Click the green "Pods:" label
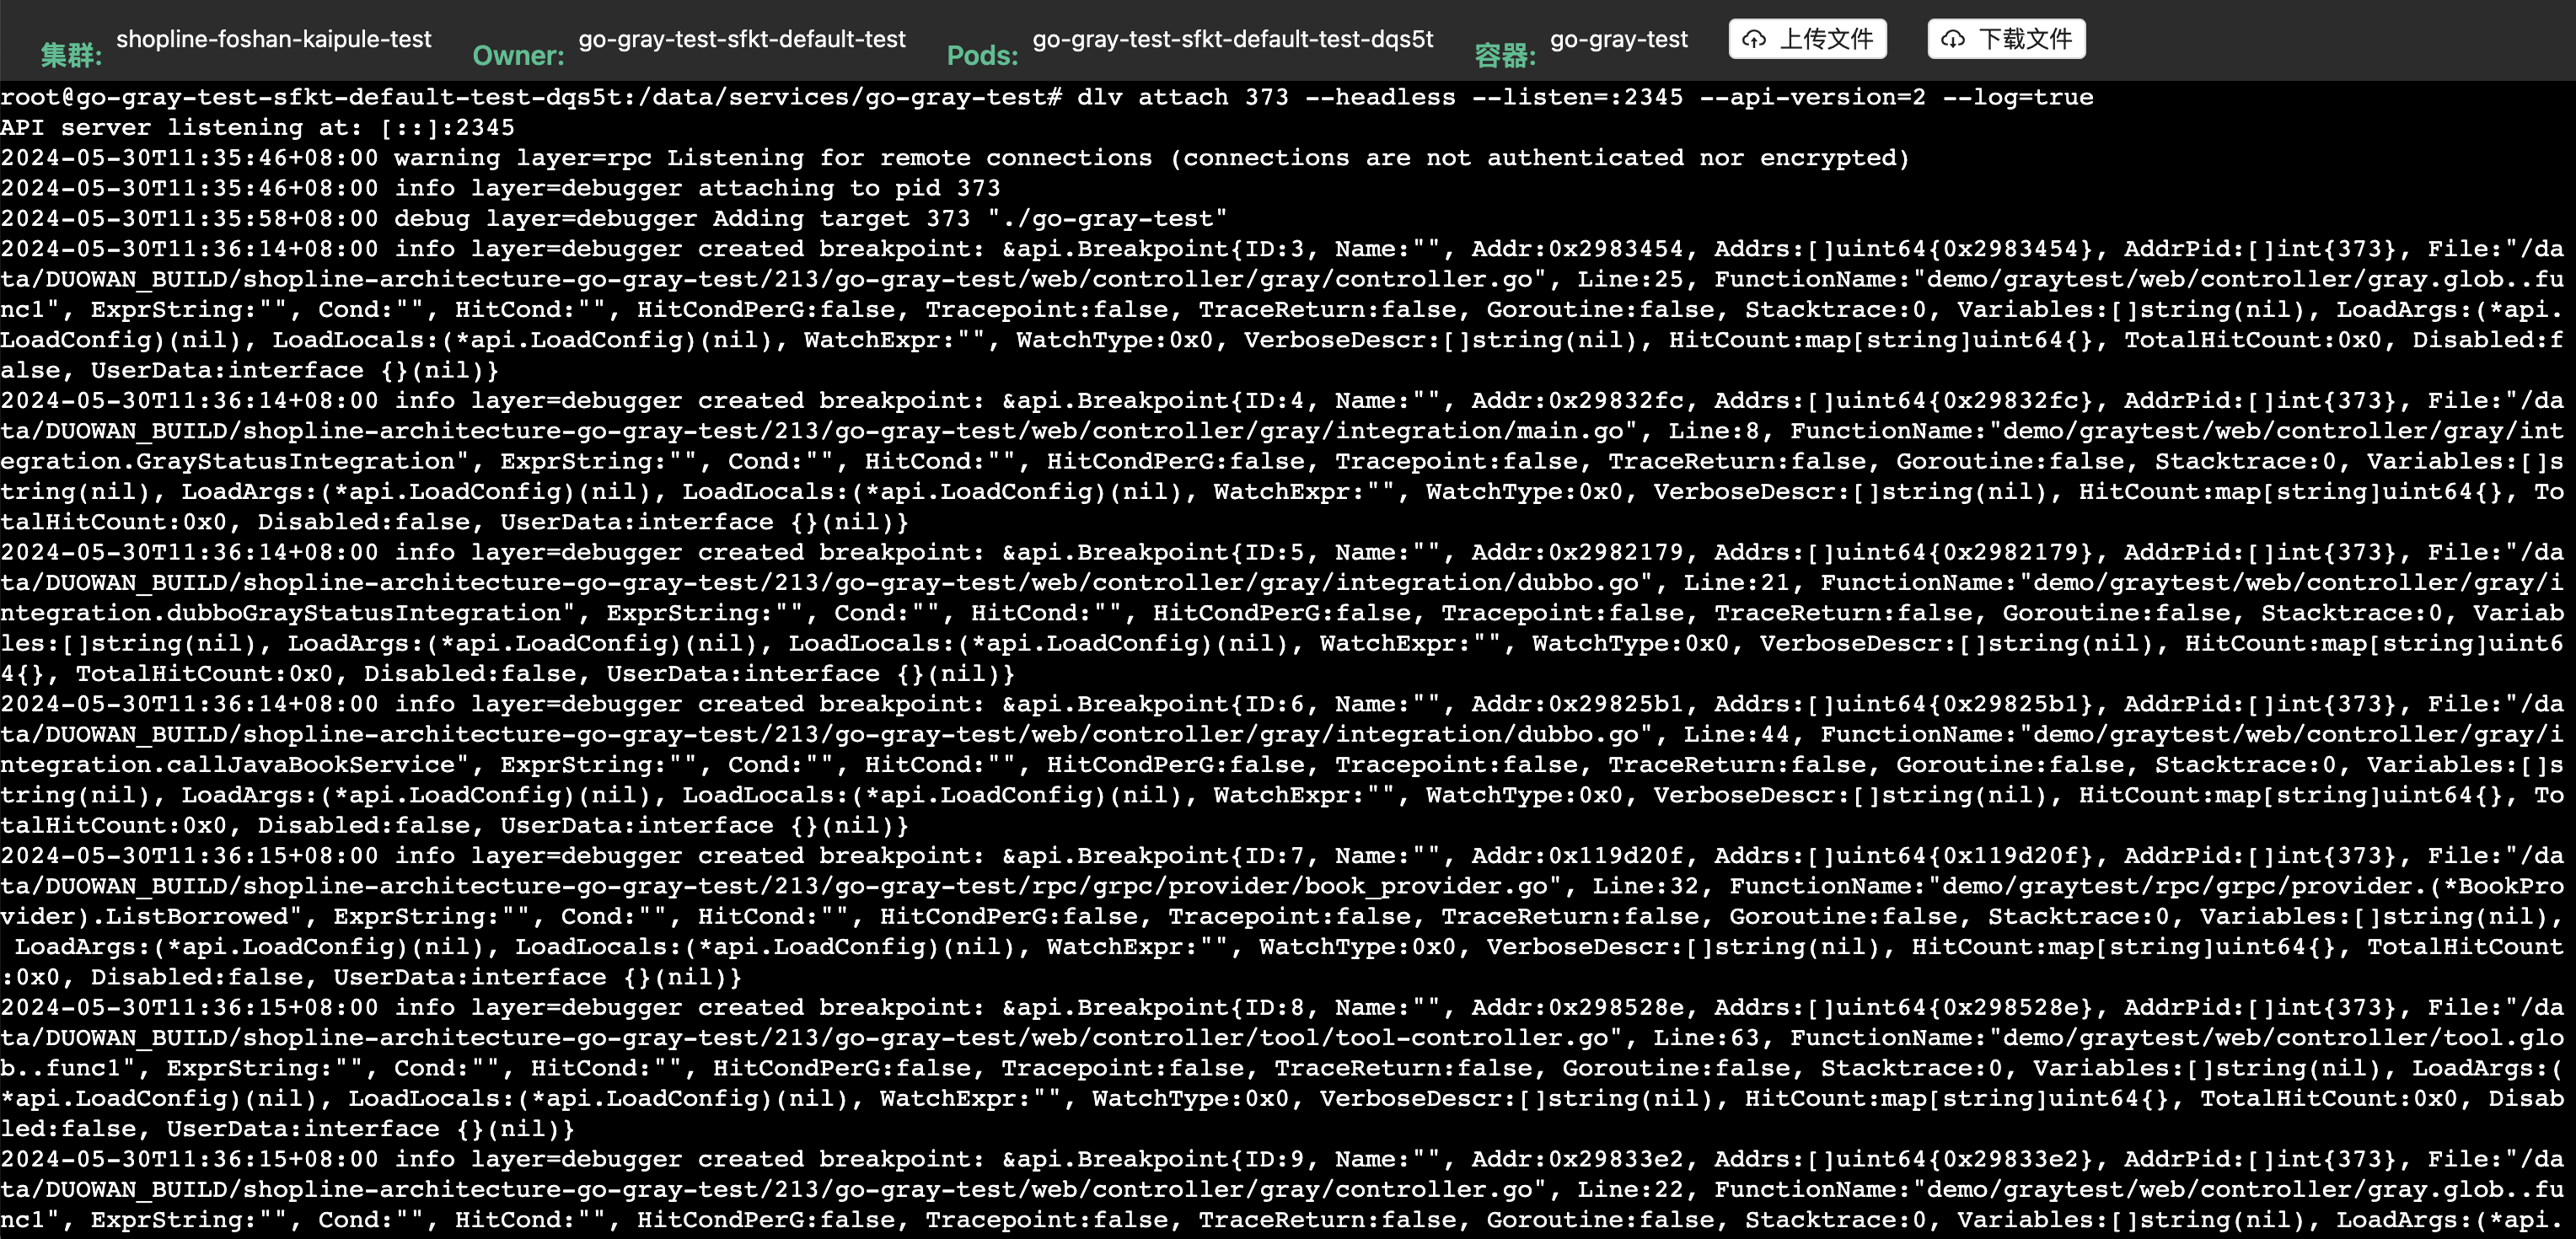 982,55
